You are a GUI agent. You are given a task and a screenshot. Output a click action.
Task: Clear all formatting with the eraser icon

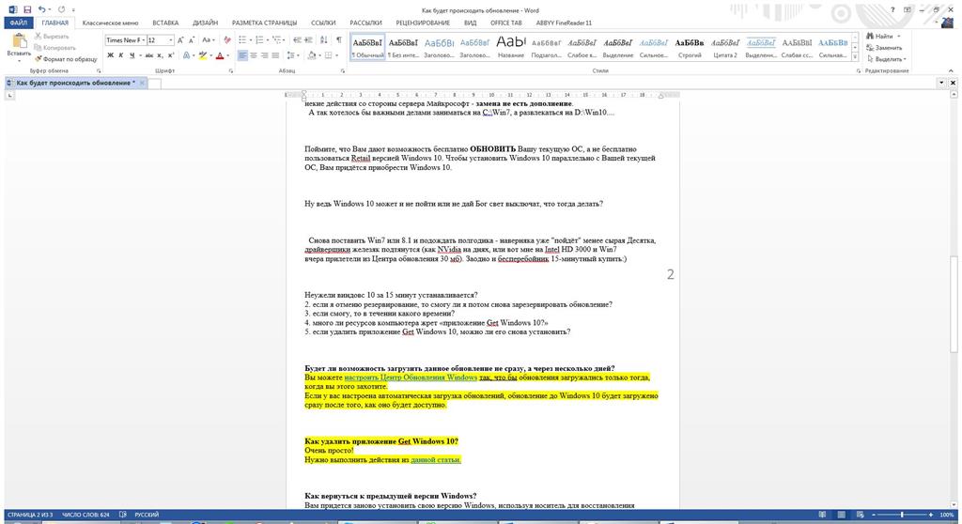(227, 39)
